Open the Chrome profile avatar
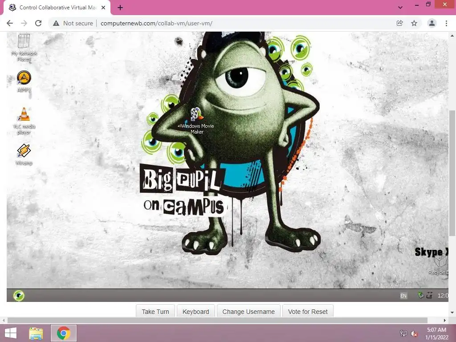 432,23
